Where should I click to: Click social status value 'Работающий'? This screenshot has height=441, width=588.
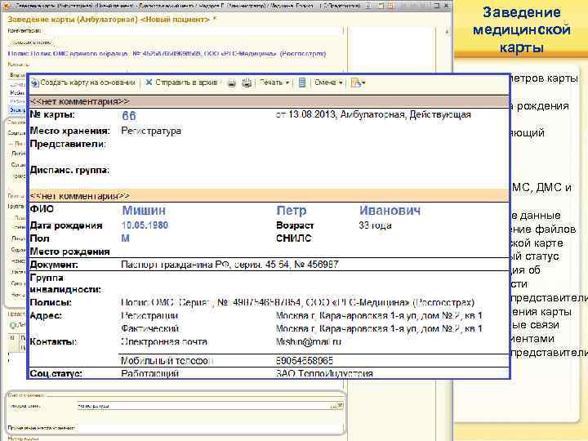(x=150, y=373)
